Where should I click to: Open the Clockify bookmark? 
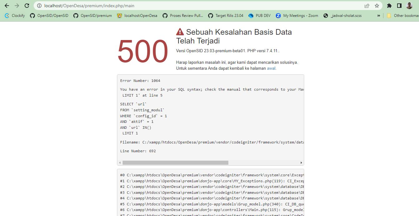point(15,16)
